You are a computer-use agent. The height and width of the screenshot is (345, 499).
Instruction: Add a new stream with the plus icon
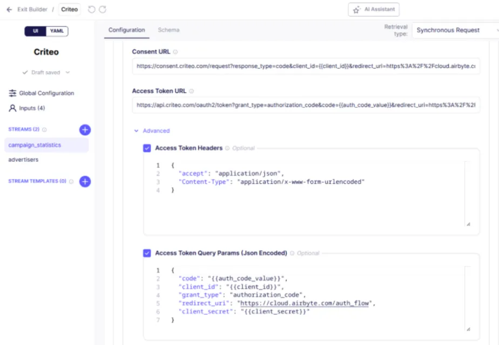tap(85, 129)
